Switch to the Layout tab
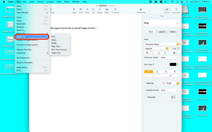 coord(162,32)
